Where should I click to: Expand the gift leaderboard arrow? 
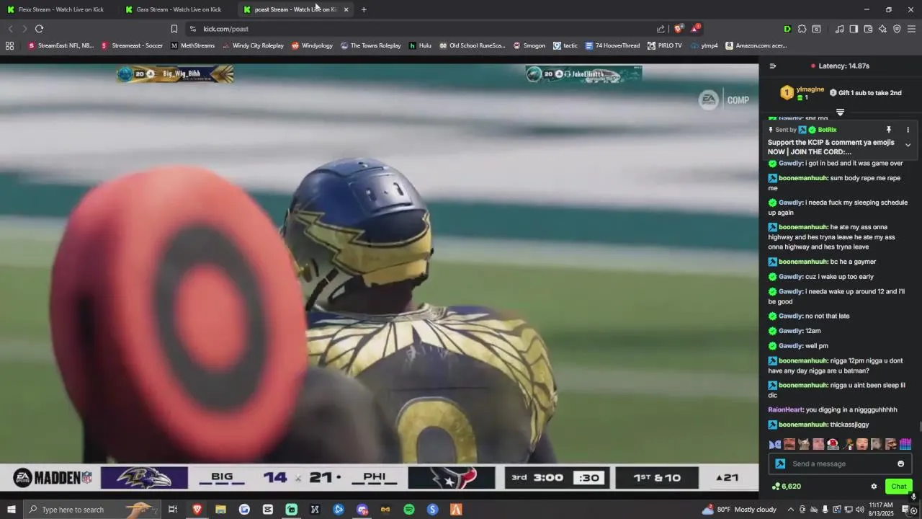click(840, 112)
